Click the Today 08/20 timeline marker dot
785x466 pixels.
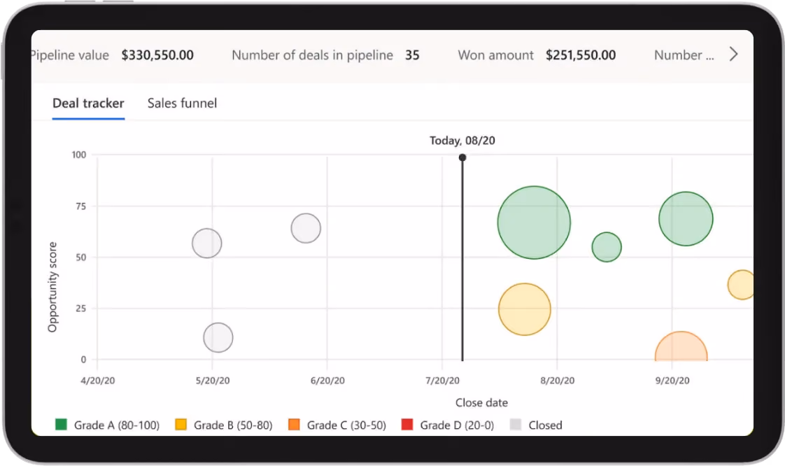[462, 157]
